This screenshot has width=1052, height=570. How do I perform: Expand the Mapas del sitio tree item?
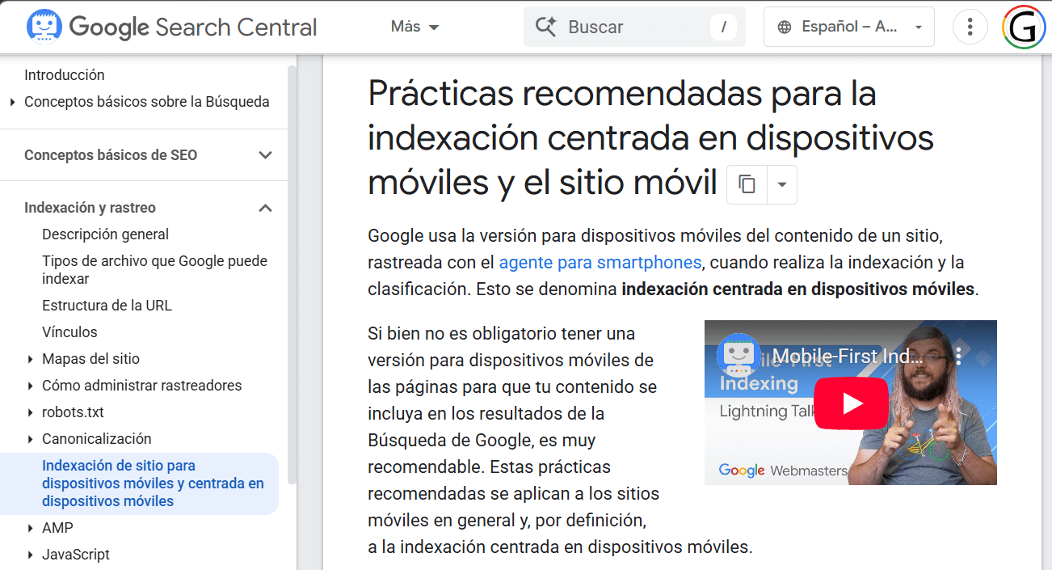click(30, 359)
